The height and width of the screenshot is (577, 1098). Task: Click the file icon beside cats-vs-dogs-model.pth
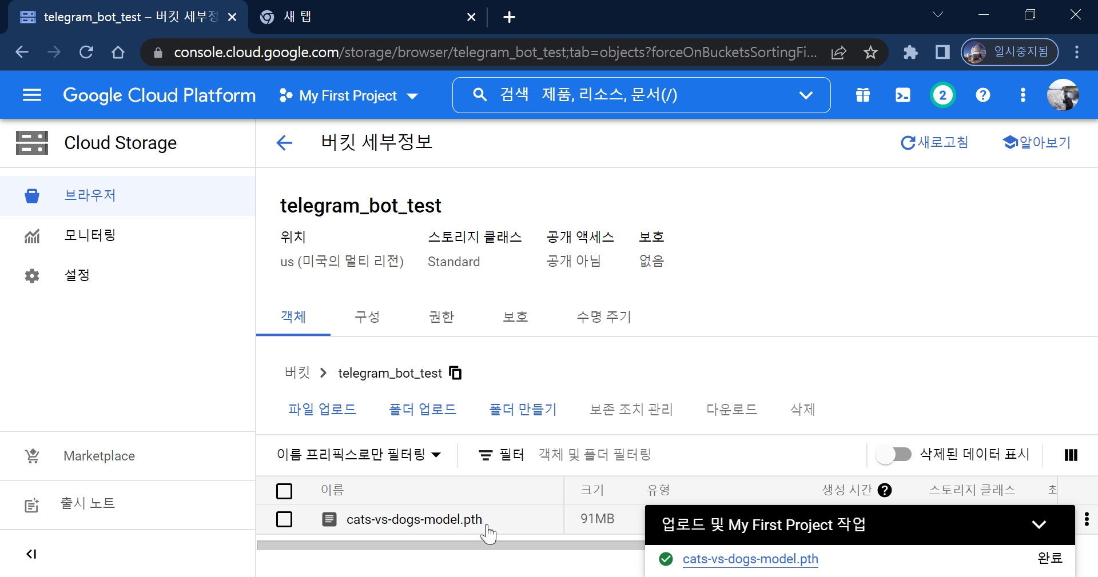329,519
